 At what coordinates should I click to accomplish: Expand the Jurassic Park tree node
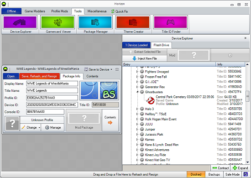pyautogui.click(x=137, y=134)
